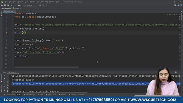183x103 pixels.
Task: Click the editor horizontal scrollbar
Action: (47, 67)
